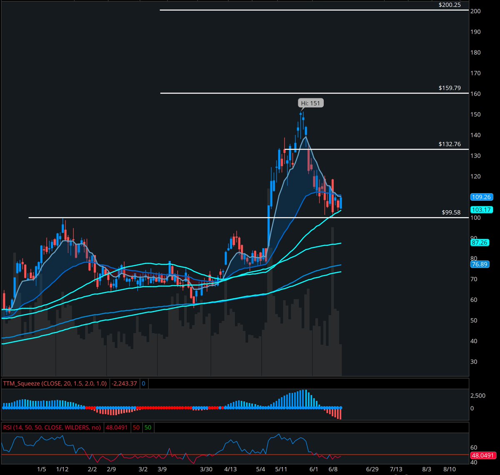Select the white $159.79 horizontal line

(314, 93)
